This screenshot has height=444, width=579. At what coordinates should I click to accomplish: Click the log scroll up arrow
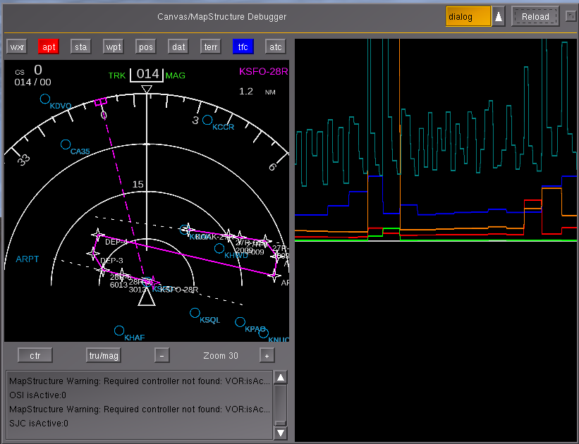(x=281, y=377)
